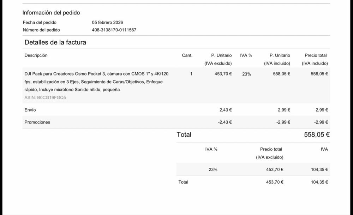This screenshot has width=353, height=215.
Task: Click the 23% rate in the IVA summary
Action: (213, 169)
